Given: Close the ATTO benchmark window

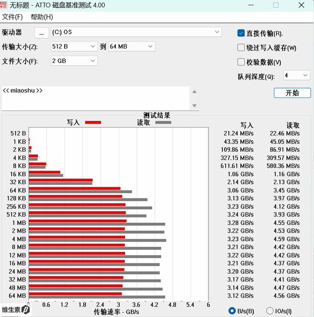Looking at the screenshot, I should point(301,5).
